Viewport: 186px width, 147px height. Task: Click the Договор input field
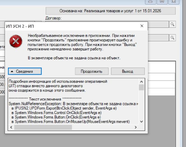158,24
